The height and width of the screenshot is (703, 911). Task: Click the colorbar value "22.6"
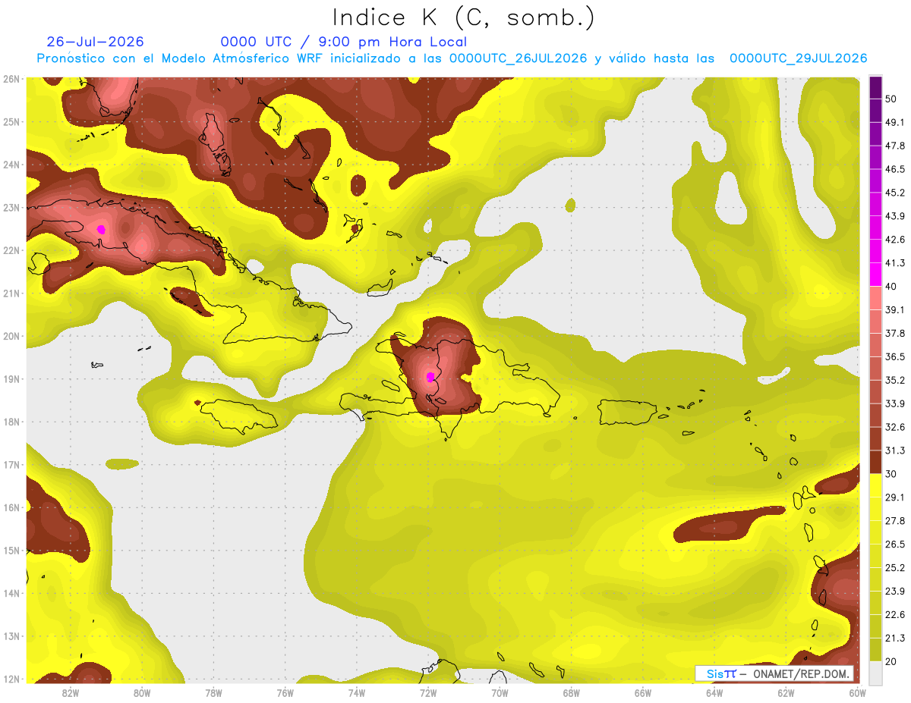(x=895, y=615)
